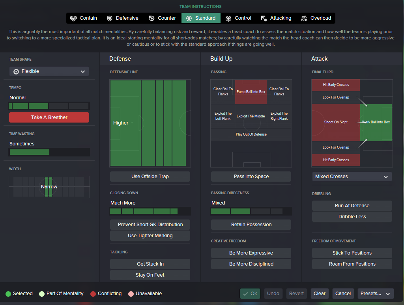
Task: Enable Retain Possession instruction
Action: coord(251,225)
